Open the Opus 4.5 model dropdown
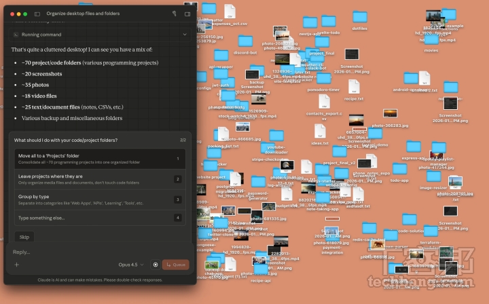 (x=131, y=265)
